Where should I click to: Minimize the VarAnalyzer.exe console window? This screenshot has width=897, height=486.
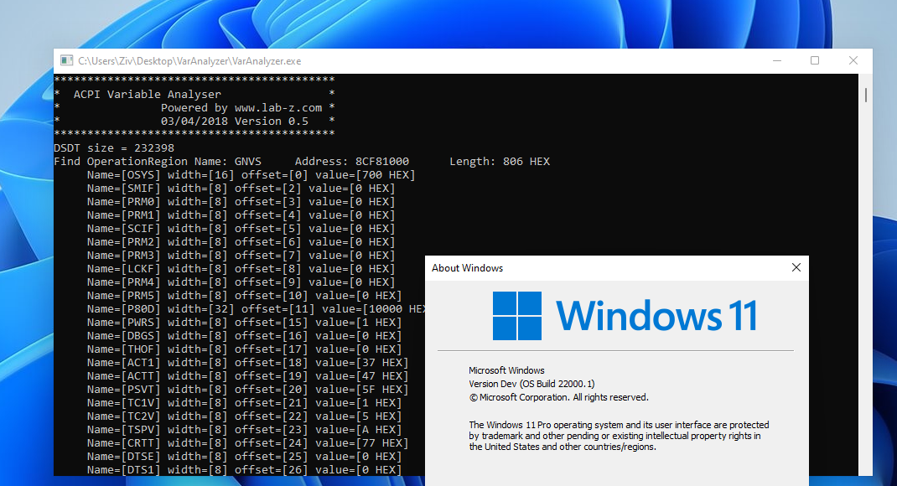click(777, 60)
